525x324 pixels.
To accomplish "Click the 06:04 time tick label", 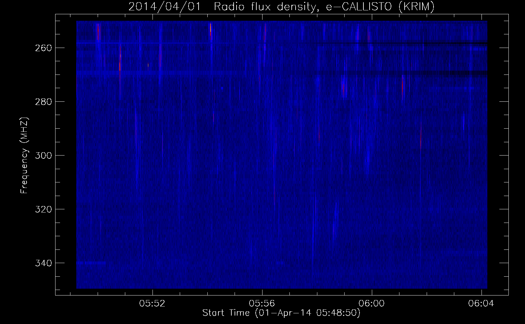I will tap(481, 304).
